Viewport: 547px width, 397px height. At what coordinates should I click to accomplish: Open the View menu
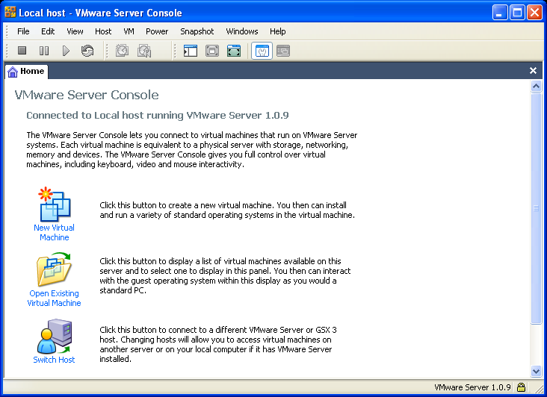point(75,31)
